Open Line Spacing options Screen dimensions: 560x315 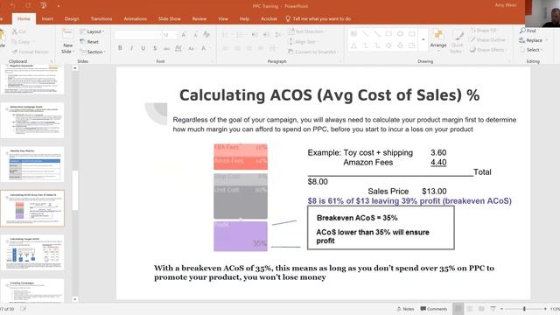click(278, 35)
